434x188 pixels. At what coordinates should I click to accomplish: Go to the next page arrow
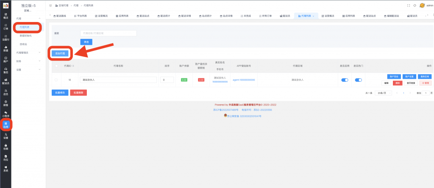coord(410,93)
